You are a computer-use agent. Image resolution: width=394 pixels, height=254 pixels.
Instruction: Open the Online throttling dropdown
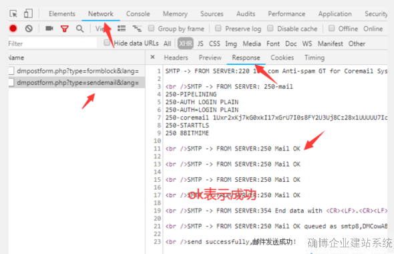click(x=373, y=29)
